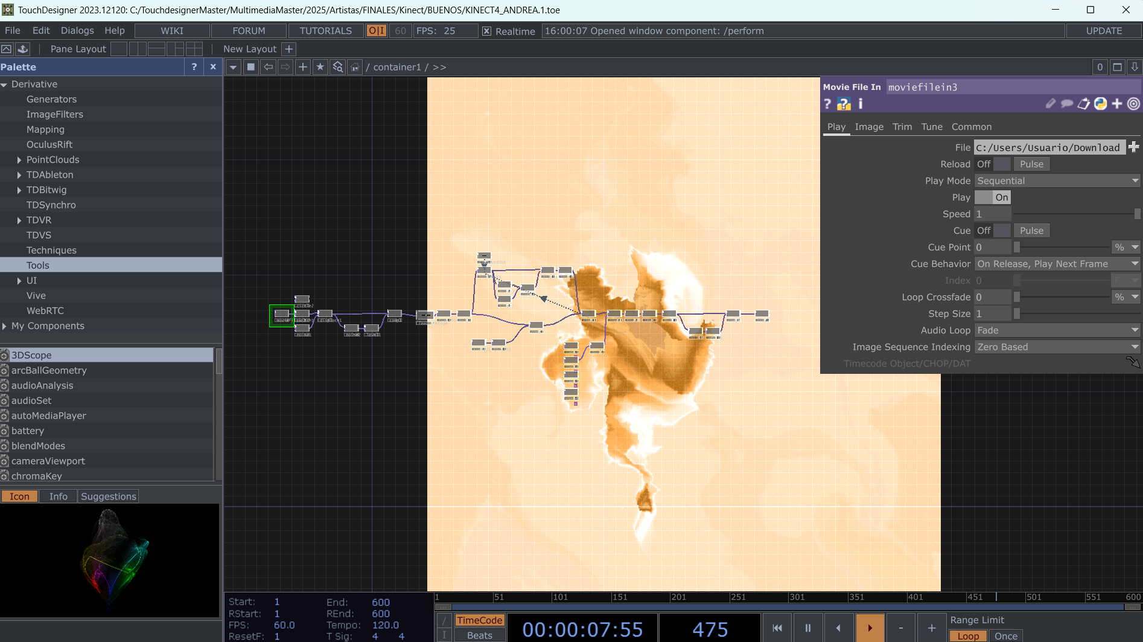The height and width of the screenshot is (642, 1143).
Task: Click the home network icon in path bar
Action: click(x=355, y=67)
